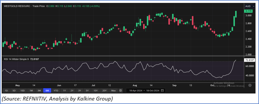259x104 pixels.
Task: Open range settings gear next to Max
Action: click(121, 91)
